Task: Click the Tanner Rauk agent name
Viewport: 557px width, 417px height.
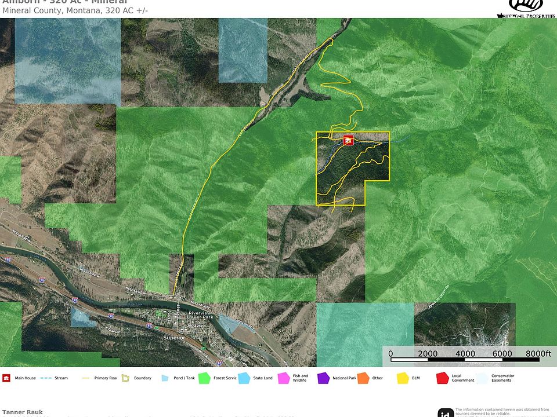Action: point(22,412)
